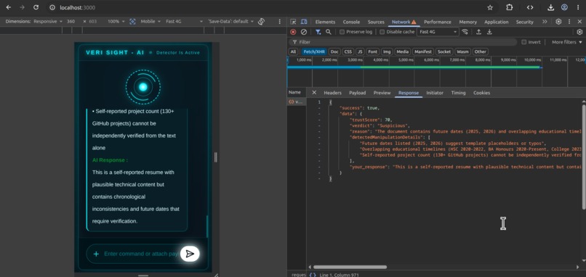Focus the Enter command or attach payload field
Viewport: 586px width, 277px height.
141,254
